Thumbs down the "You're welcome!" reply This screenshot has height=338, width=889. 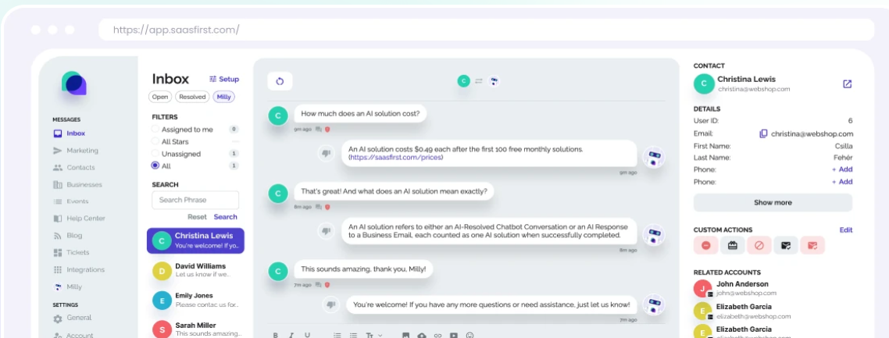click(x=330, y=304)
